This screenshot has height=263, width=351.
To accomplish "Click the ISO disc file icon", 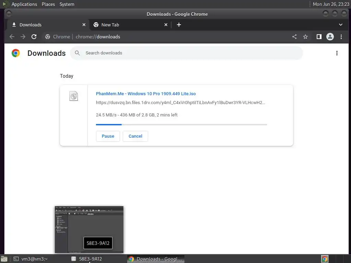I will coord(74,96).
